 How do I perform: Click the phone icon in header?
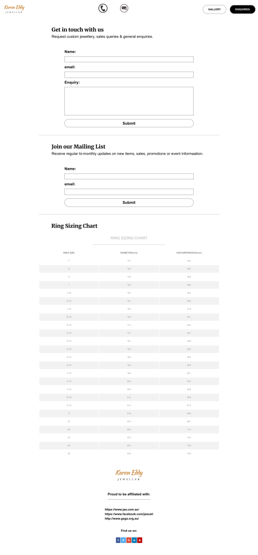point(103,8)
